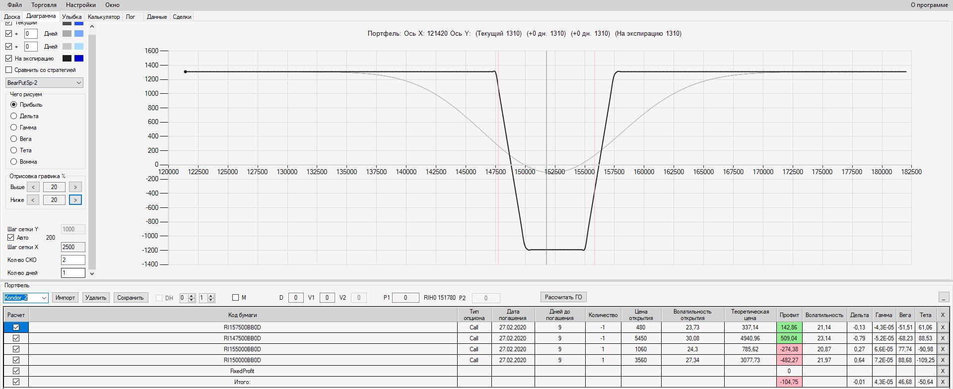Screen dimensions: 953x389
Task: Switch to the Сделки tab
Action: point(182,17)
